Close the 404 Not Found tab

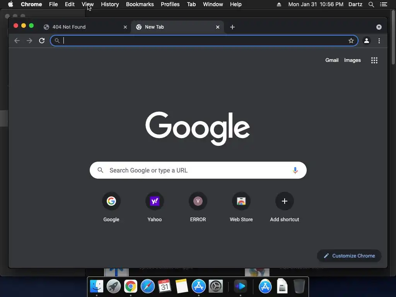[125, 27]
